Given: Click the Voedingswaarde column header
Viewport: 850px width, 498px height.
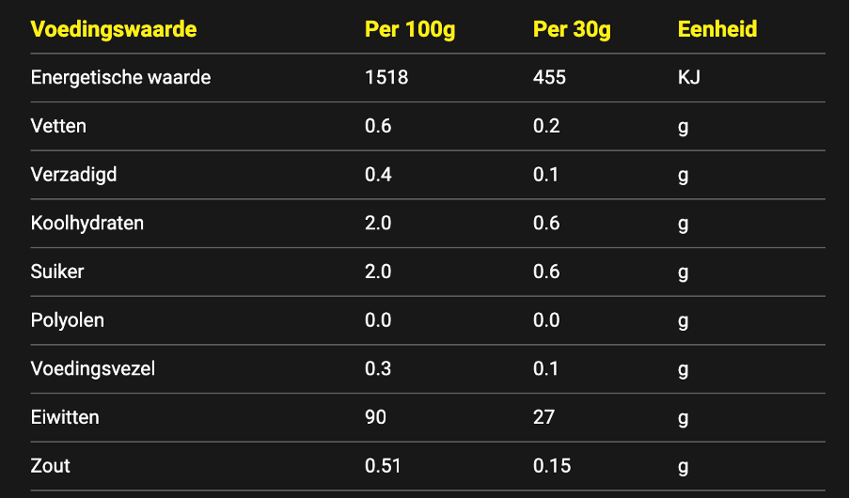Looking at the screenshot, I should coord(113,29).
